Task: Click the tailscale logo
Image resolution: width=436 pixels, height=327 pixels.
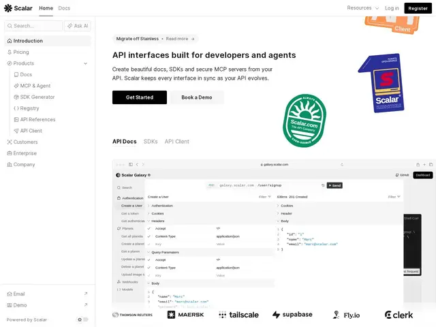Action: 238,315
